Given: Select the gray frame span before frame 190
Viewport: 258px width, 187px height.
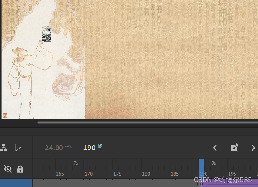Looking at the screenshot, I should tap(116, 183).
